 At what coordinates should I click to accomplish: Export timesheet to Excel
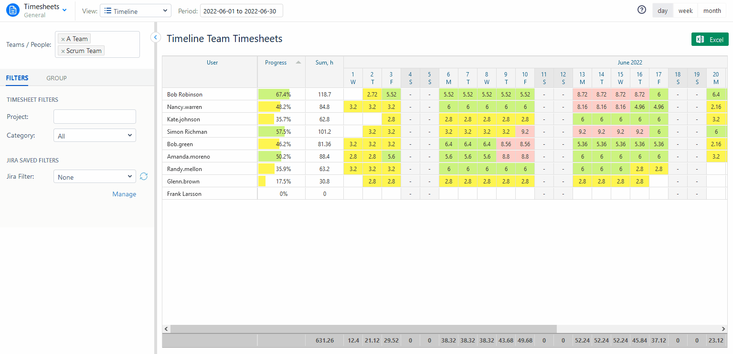point(710,39)
